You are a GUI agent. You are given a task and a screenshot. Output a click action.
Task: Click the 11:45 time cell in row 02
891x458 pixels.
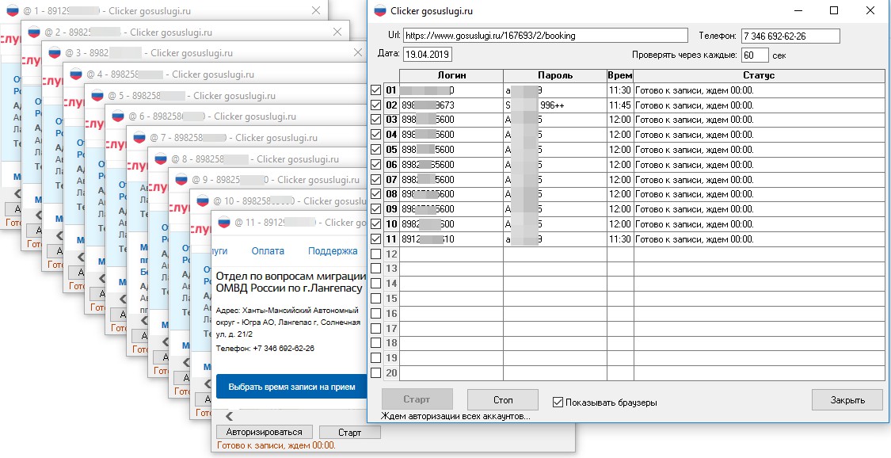pos(620,105)
